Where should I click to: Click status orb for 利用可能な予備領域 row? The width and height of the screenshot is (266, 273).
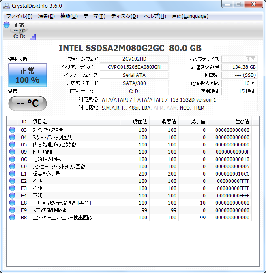pyautogui.click(x=12, y=203)
